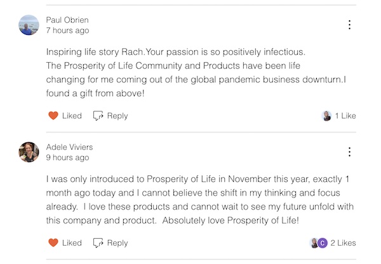
Task: Open the three-dot menu on Paul Obrien's comment
Action: [x=349, y=25]
